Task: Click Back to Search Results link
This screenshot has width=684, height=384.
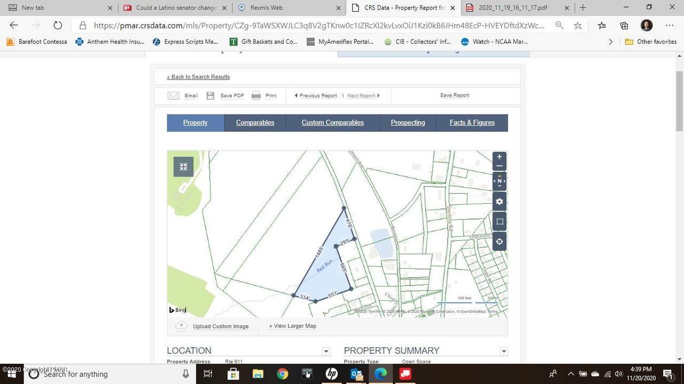Action: (x=198, y=77)
